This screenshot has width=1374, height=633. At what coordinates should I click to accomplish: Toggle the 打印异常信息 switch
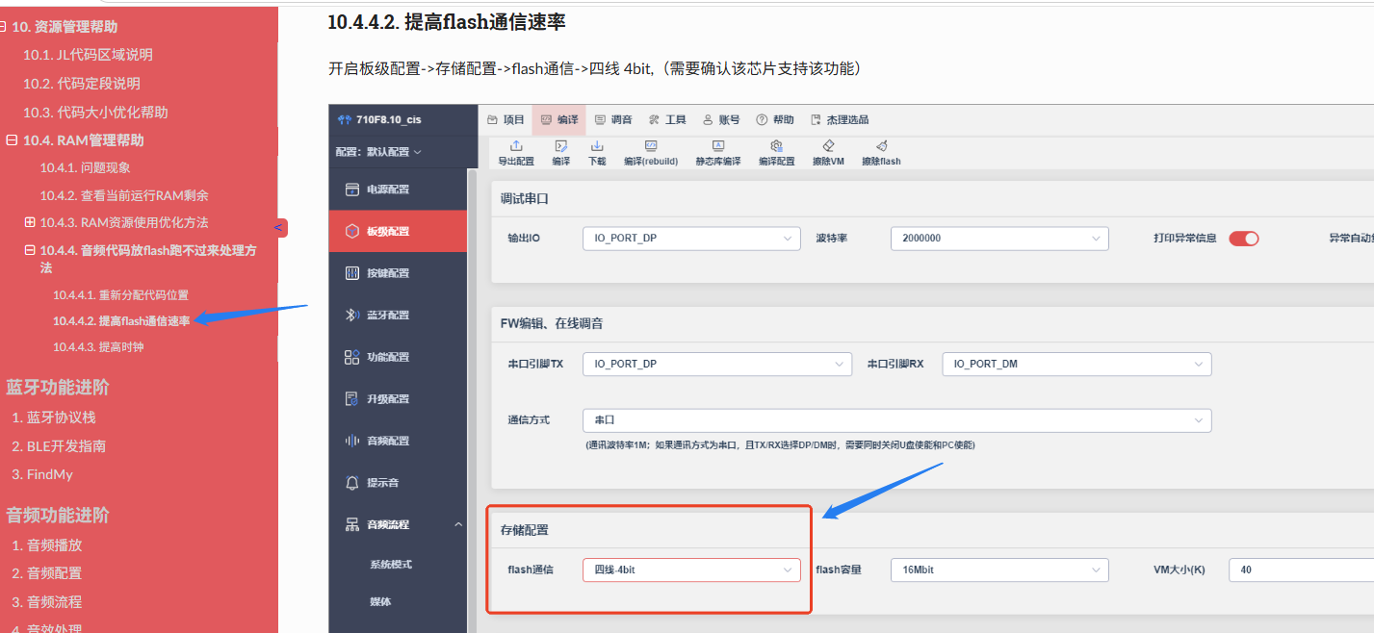pyautogui.click(x=1244, y=239)
